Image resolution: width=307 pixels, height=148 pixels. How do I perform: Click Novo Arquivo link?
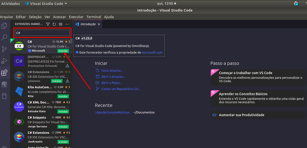112,71
